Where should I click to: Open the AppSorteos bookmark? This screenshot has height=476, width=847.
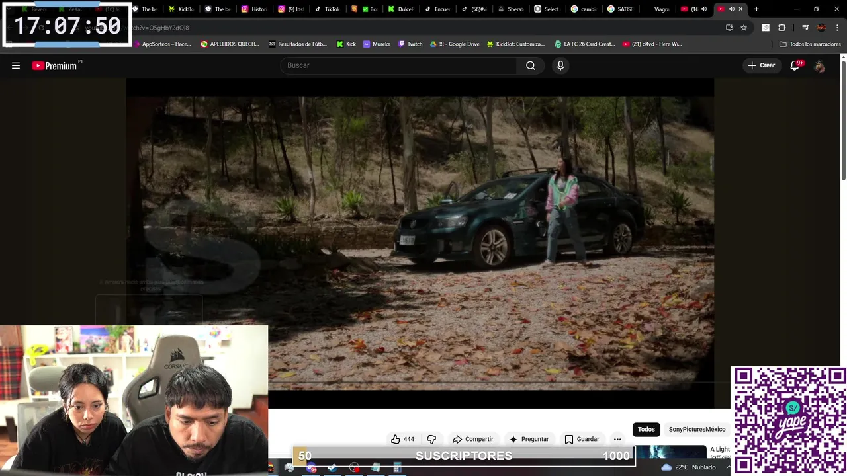161,44
